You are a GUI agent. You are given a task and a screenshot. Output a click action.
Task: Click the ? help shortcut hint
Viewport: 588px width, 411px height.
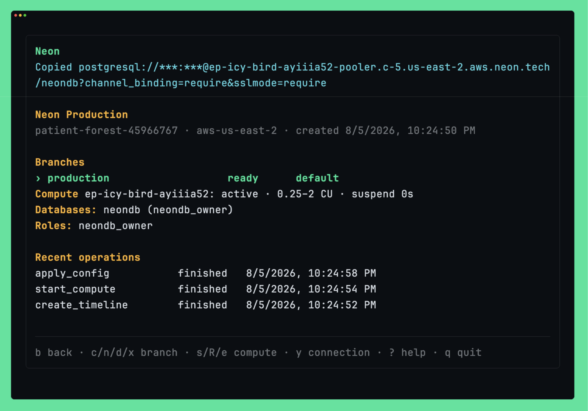click(x=407, y=353)
